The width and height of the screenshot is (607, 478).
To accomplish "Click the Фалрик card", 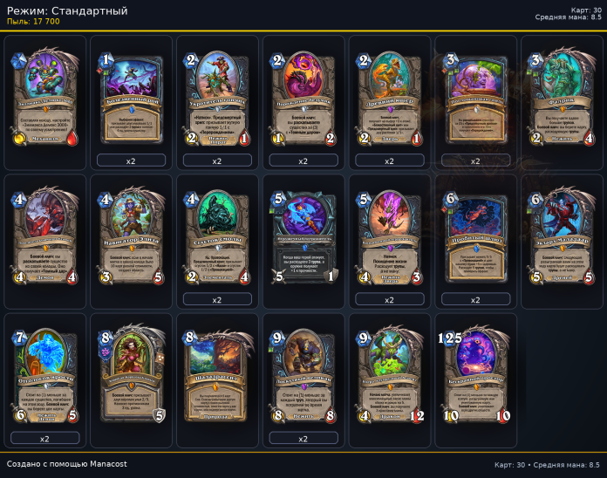I will [x=563, y=97].
